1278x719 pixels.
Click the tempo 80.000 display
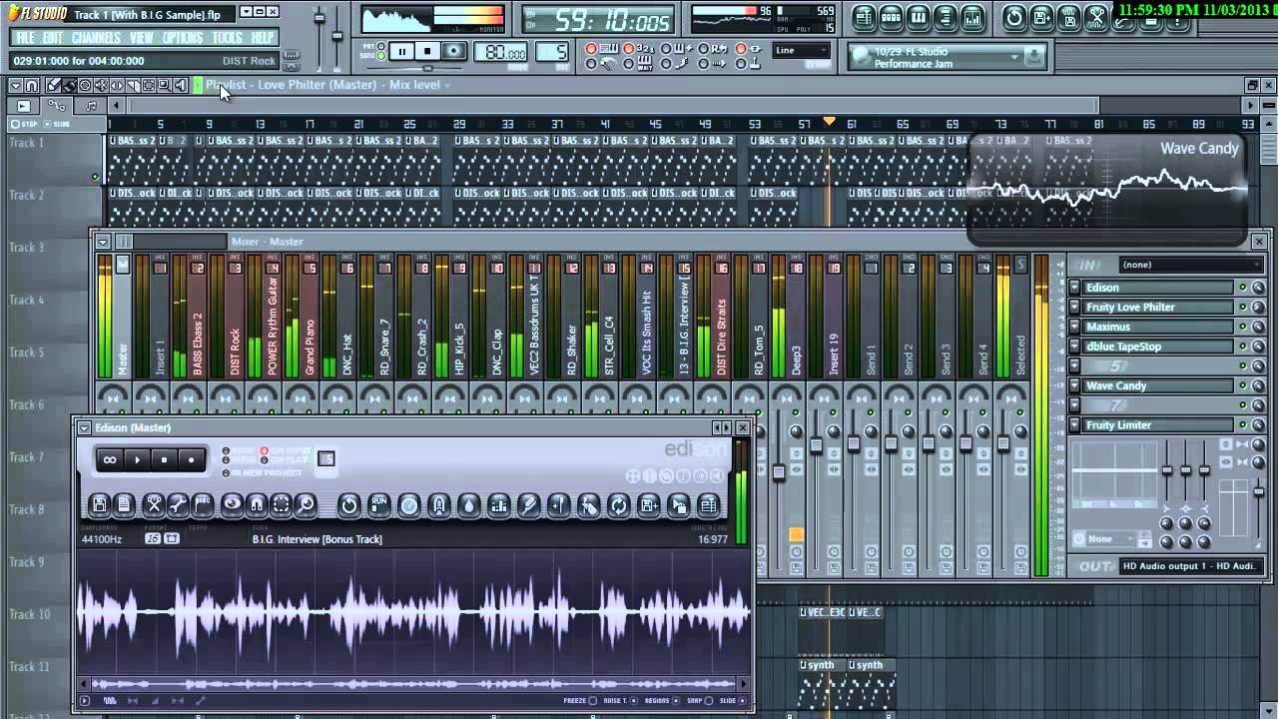pyautogui.click(x=501, y=51)
